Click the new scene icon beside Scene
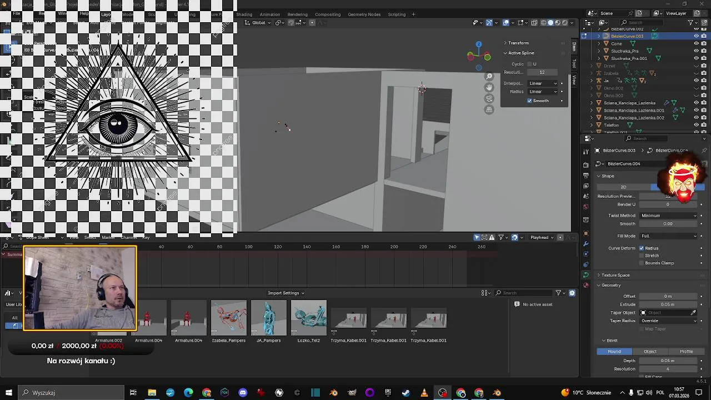The height and width of the screenshot is (400, 711). pos(639,13)
